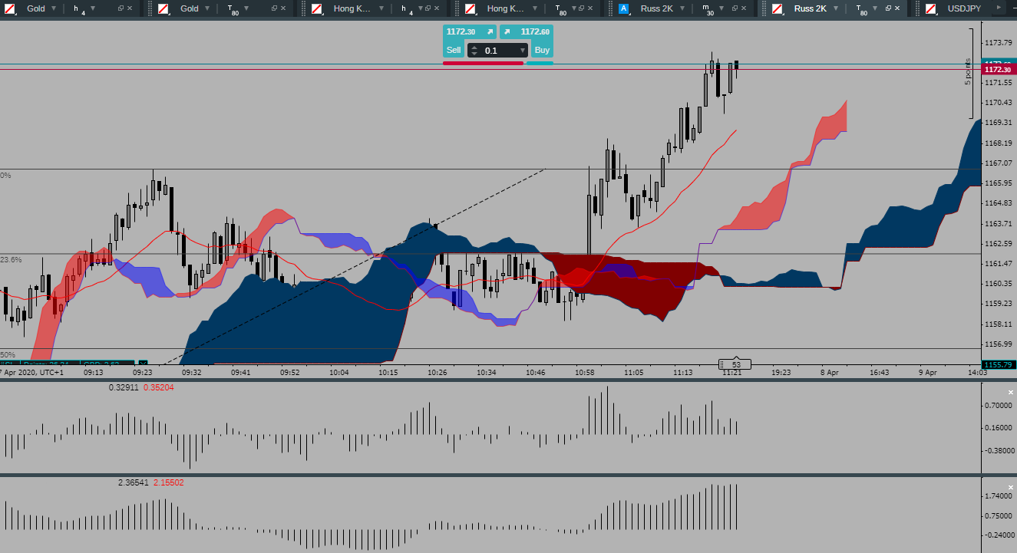Screen dimensions: 1017x553
Task: Click the 1167.07 price axis label
Action: coord(999,163)
